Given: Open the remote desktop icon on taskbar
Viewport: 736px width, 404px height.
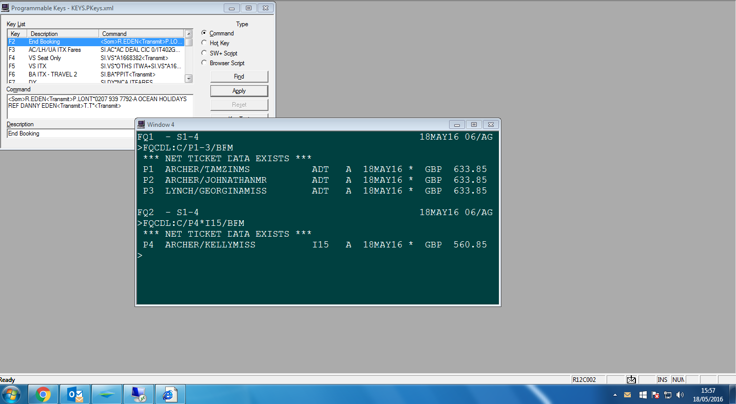Looking at the screenshot, I should tap(139, 395).
